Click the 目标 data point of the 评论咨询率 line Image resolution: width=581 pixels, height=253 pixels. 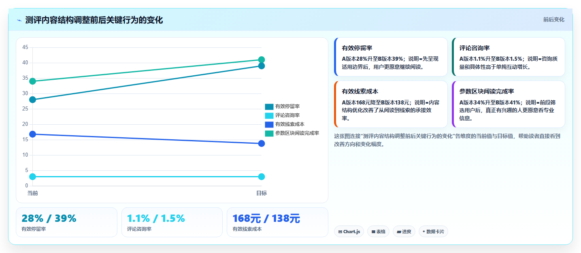262,176
